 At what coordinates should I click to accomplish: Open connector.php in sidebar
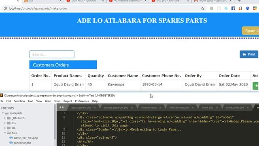click(x=22, y=143)
